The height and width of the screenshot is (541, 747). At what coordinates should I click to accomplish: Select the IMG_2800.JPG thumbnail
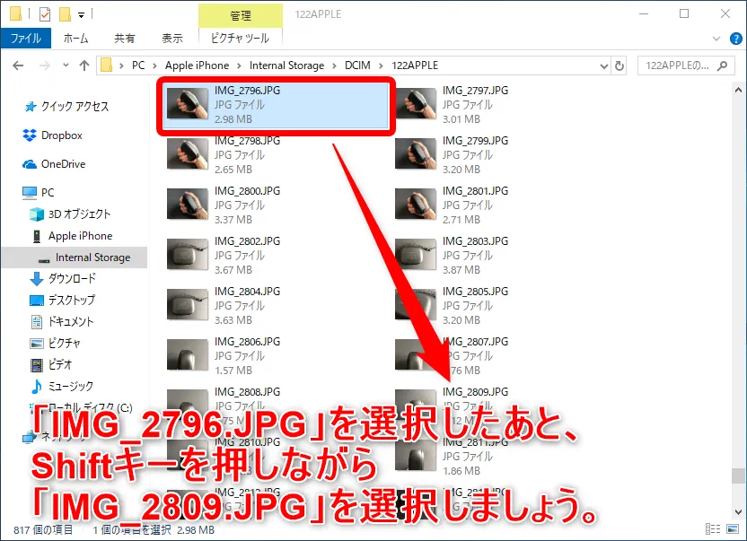[x=188, y=204]
